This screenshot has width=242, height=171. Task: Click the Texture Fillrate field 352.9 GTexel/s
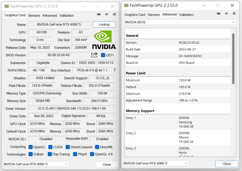point(99,86)
